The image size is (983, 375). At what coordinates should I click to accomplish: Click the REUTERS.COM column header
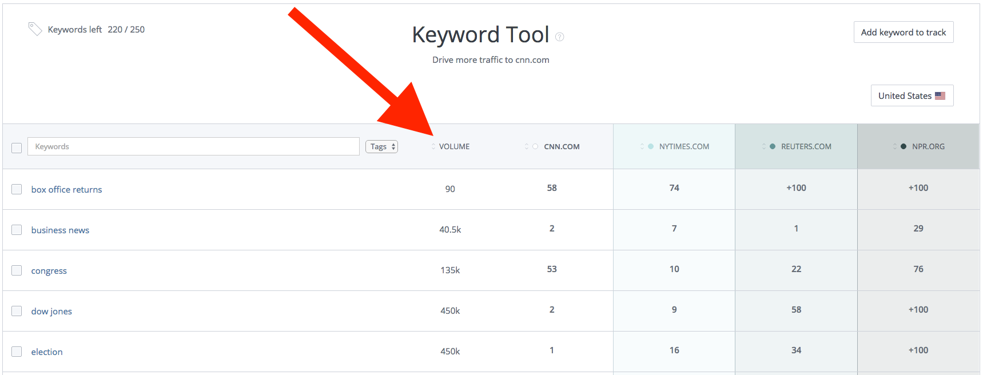pos(806,146)
